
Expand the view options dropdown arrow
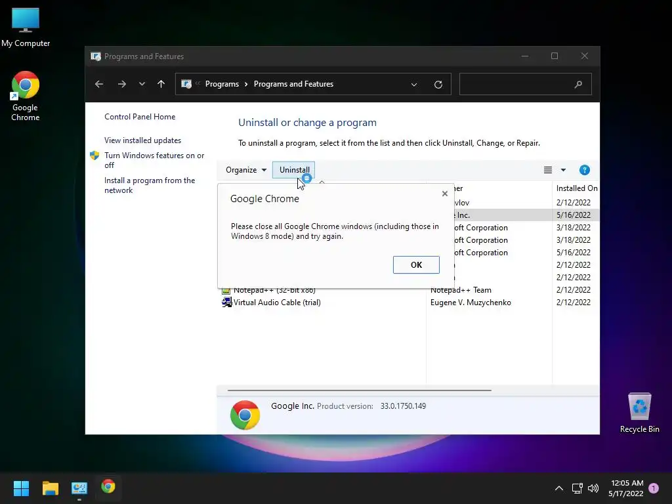pos(563,170)
